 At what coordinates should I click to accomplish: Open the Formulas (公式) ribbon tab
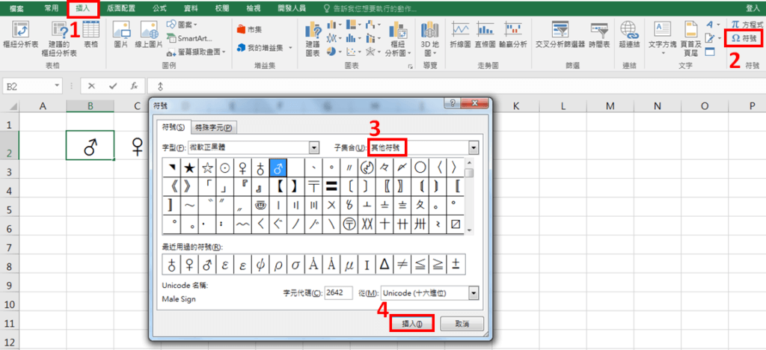(x=159, y=7)
